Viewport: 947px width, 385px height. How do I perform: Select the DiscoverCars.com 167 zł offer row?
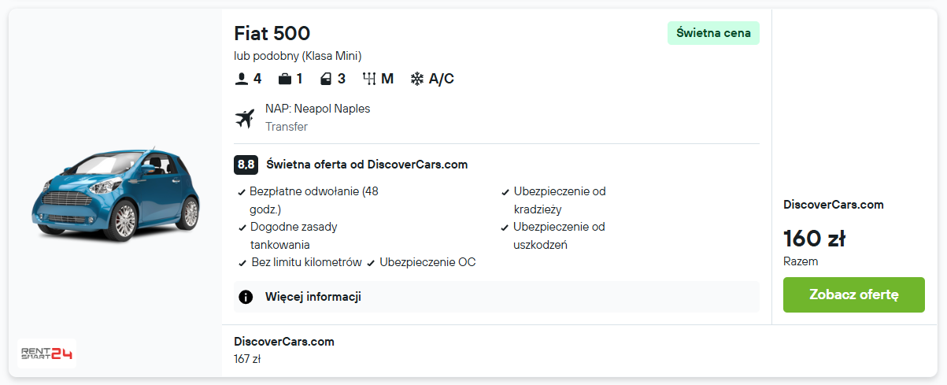(x=579, y=350)
